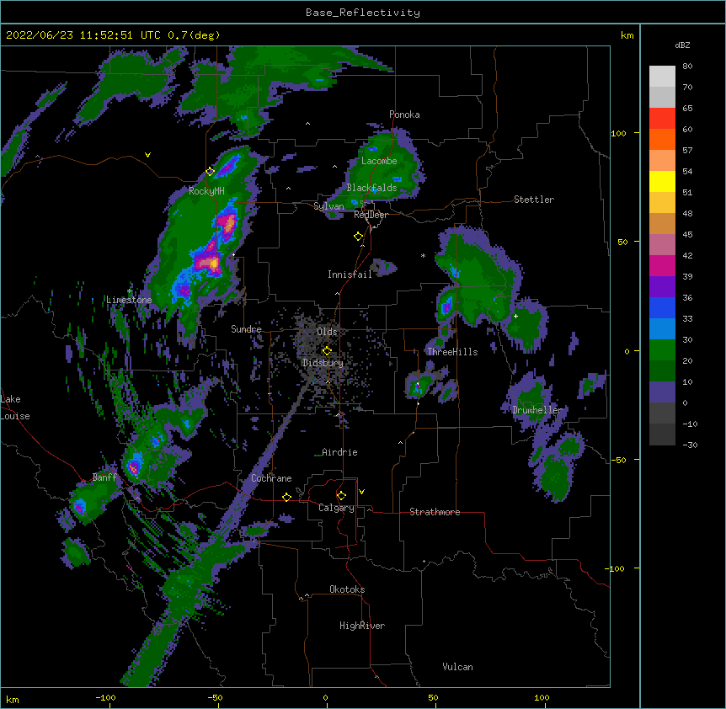726x709 pixels.
Task: Pick the magenta 39–42 dBZ legend swatch
Action: coord(662,266)
